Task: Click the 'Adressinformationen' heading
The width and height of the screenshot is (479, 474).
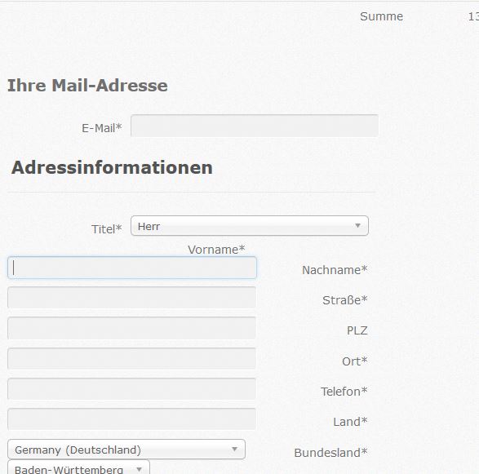Action: point(112,168)
